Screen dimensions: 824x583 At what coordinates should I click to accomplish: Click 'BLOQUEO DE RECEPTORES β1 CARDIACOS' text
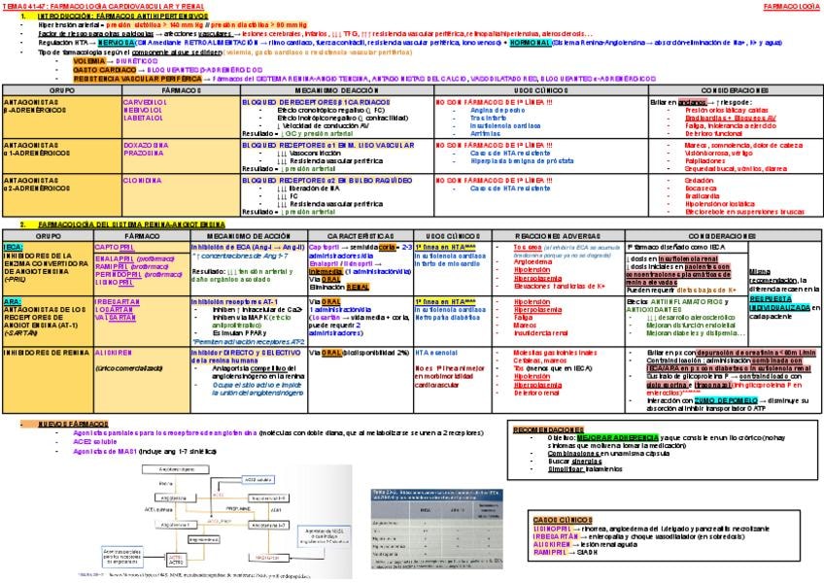click(x=316, y=103)
